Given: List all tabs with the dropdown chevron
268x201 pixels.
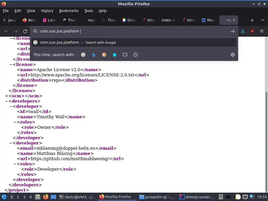Looking at the screenshot, I should tap(263, 20).
